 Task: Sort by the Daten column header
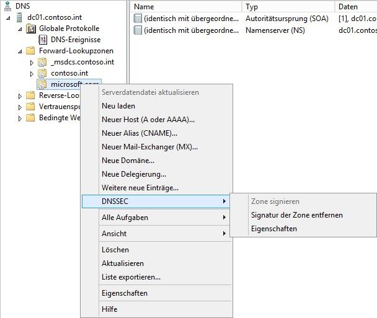[356, 6]
